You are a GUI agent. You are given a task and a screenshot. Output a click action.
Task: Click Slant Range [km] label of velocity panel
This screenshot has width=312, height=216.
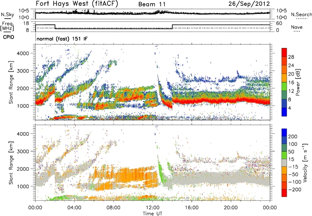tap(11, 163)
